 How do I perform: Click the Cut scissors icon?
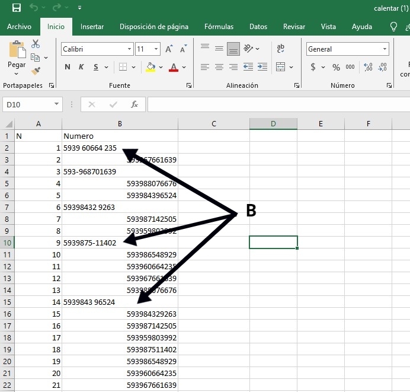tap(36, 44)
